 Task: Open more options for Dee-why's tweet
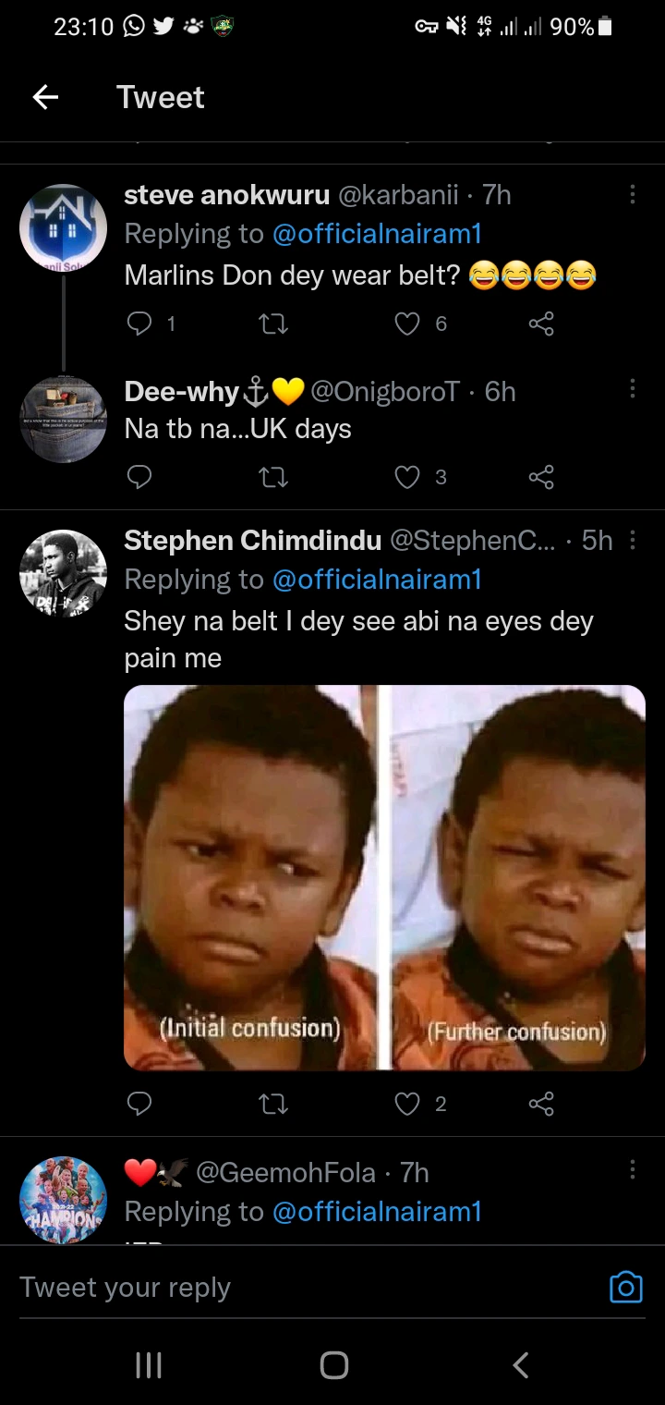(633, 389)
